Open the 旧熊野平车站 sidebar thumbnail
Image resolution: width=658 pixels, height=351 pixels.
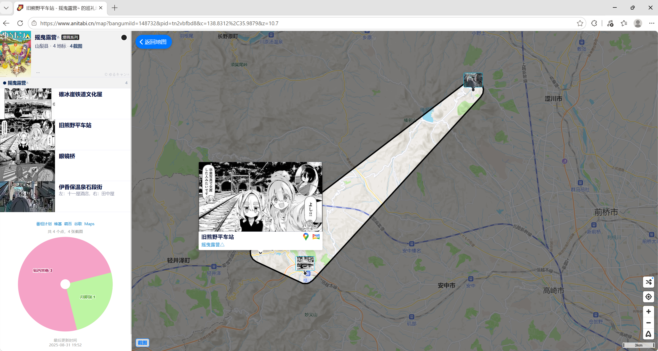click(x=28, y=135)
